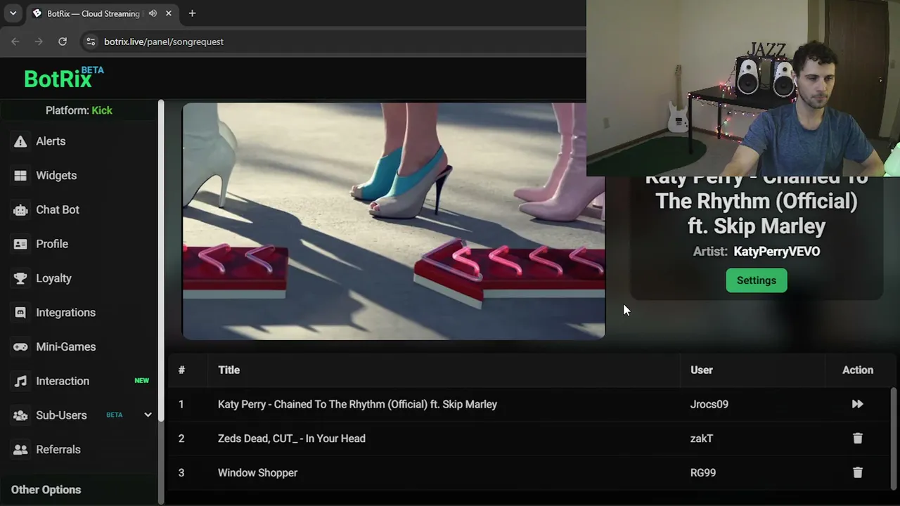
Task: Click the Referrals users icon
Action: 20,450
